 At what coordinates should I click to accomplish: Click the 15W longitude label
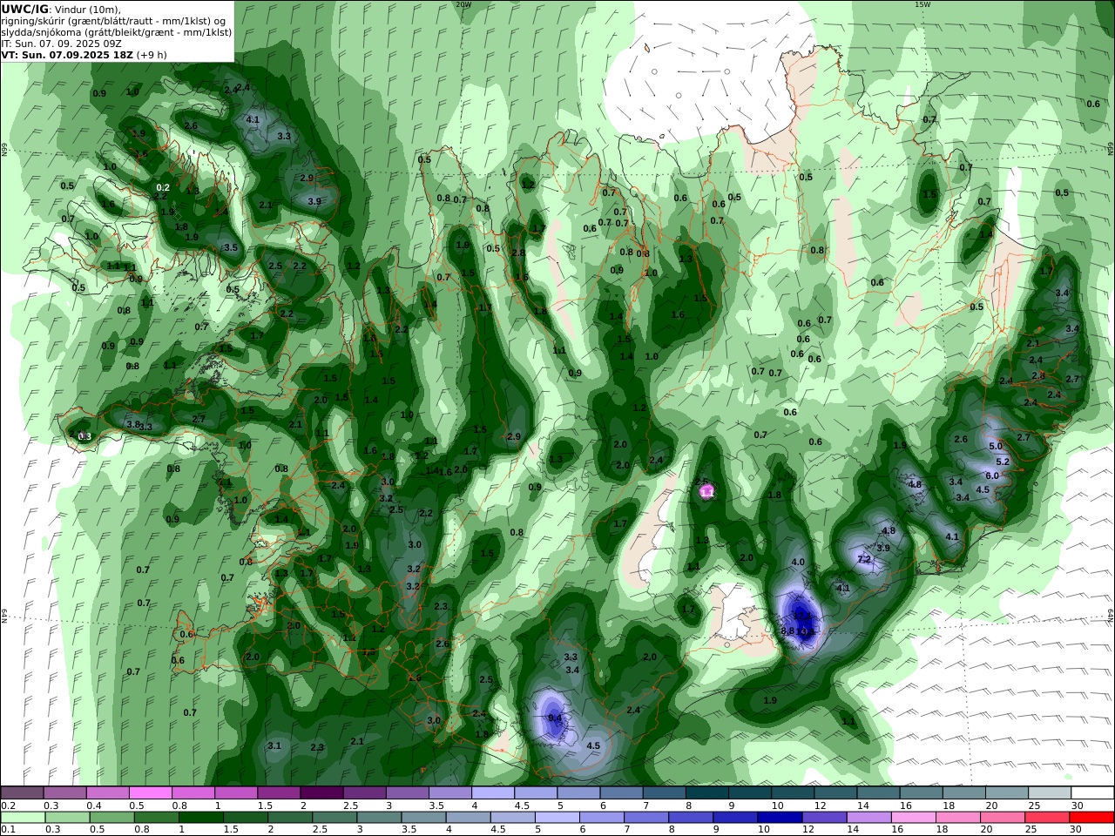tap(922, 4)
